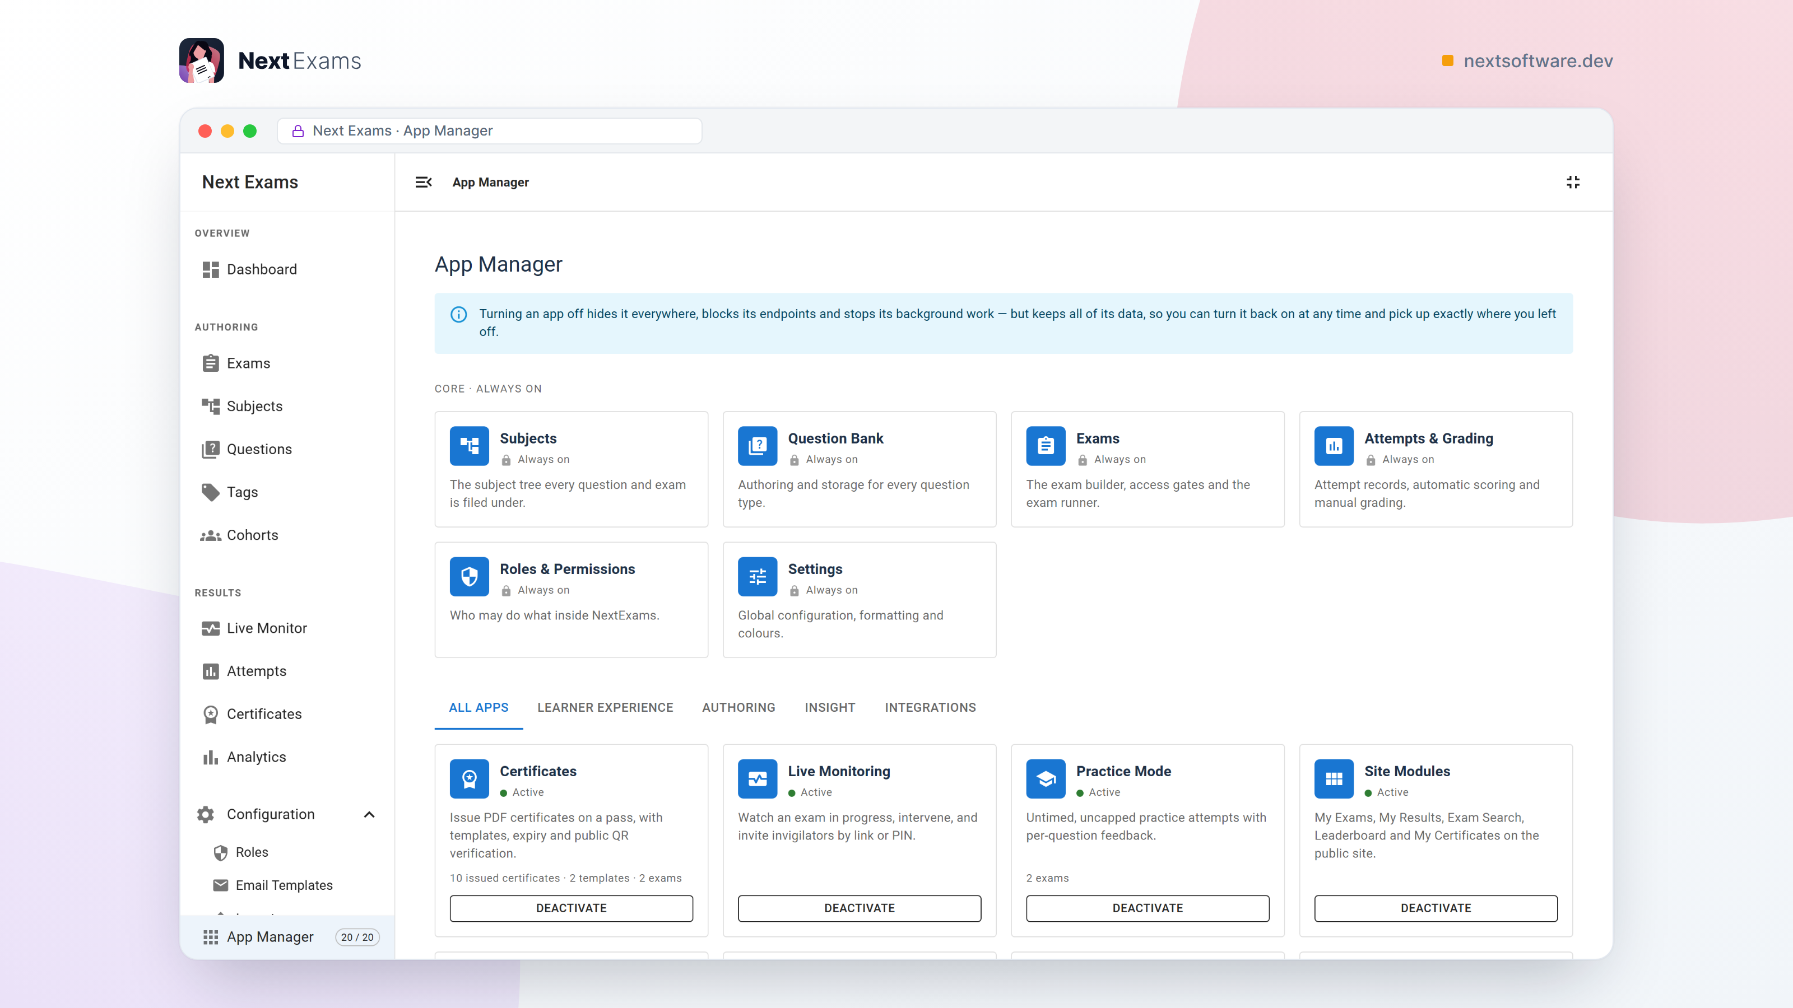The image size is (1793, 1008).
Task: Collapse the Configuration section chevron
Action: click(x=370, y=815)
